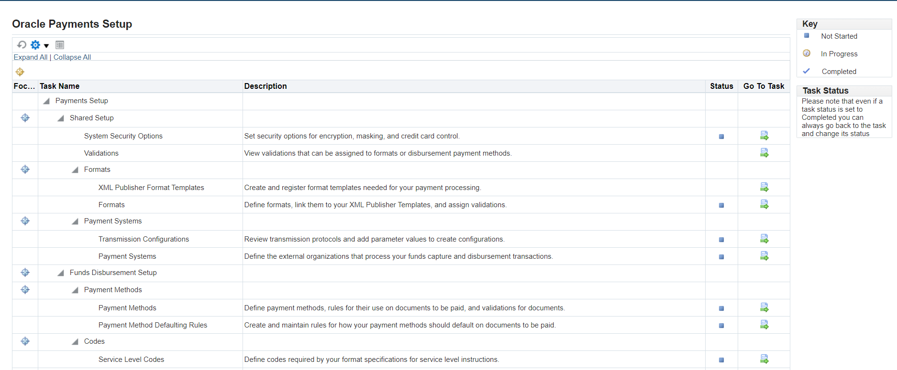Click status icon for Service Level Codes

click(721, 360)
